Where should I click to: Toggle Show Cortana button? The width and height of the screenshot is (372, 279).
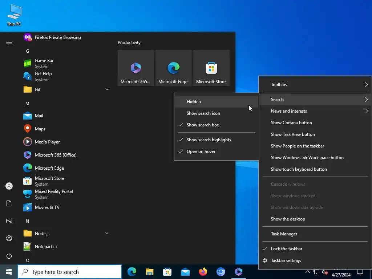315,123
